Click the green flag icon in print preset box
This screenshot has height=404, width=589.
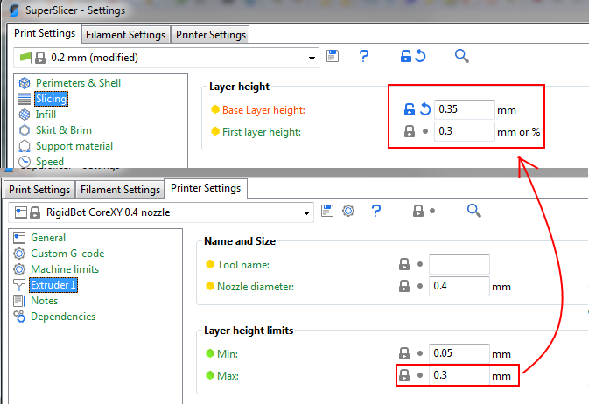click(x=25, y=58)
